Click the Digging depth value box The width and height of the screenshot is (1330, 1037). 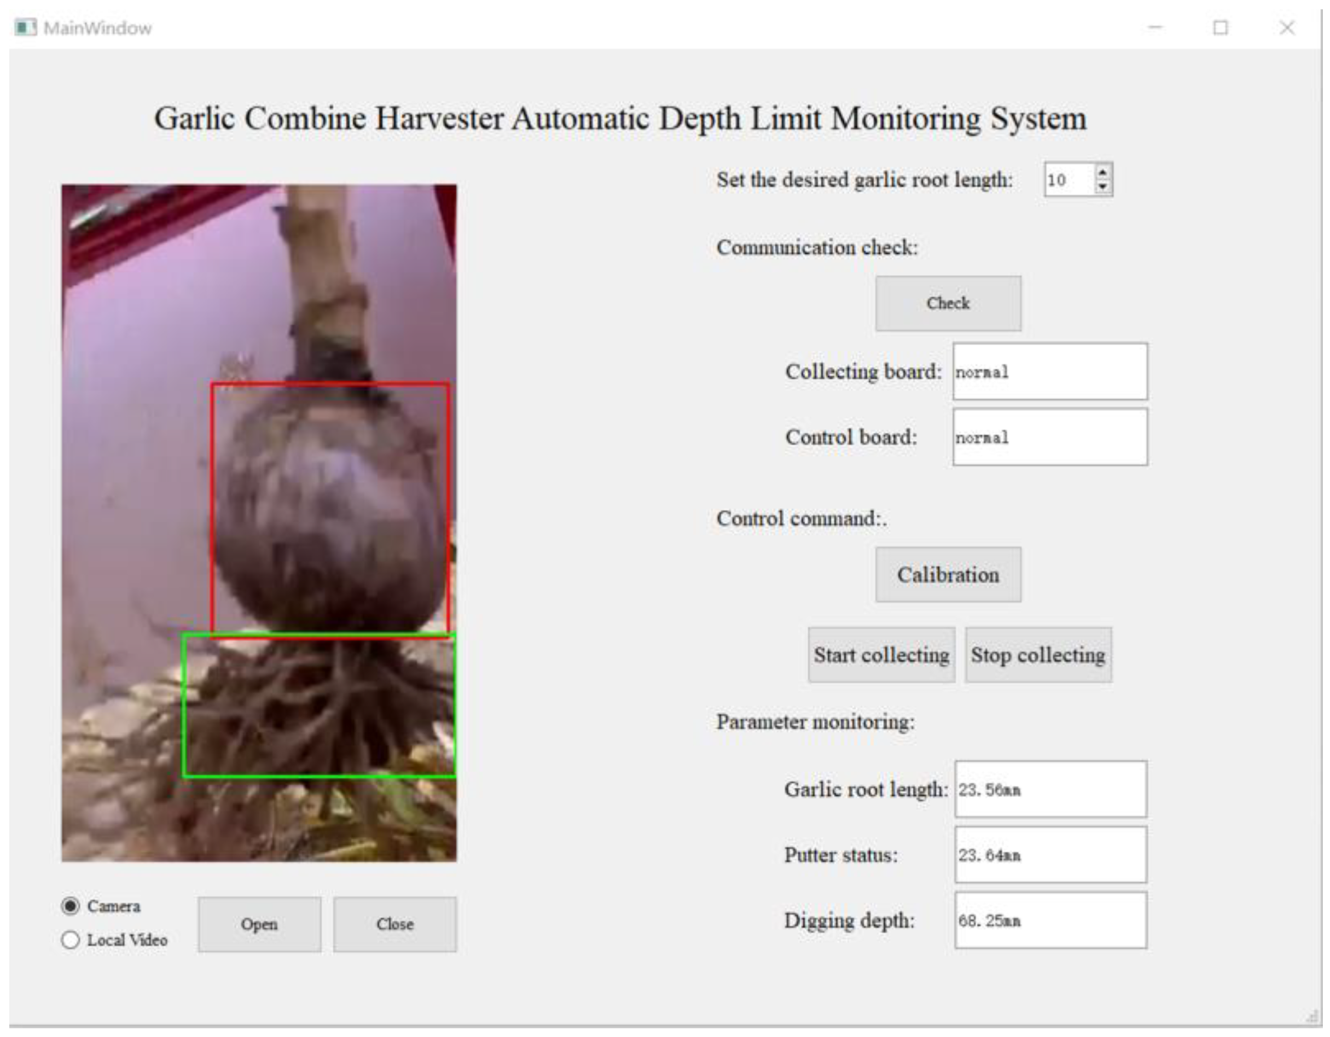point(1050,920)
